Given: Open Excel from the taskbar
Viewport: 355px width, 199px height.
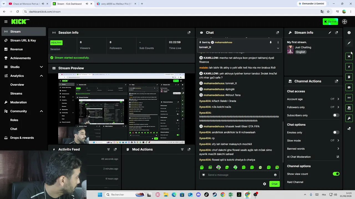Looking at the screenshot, I should pyautogui.click(x=231, y=195).
